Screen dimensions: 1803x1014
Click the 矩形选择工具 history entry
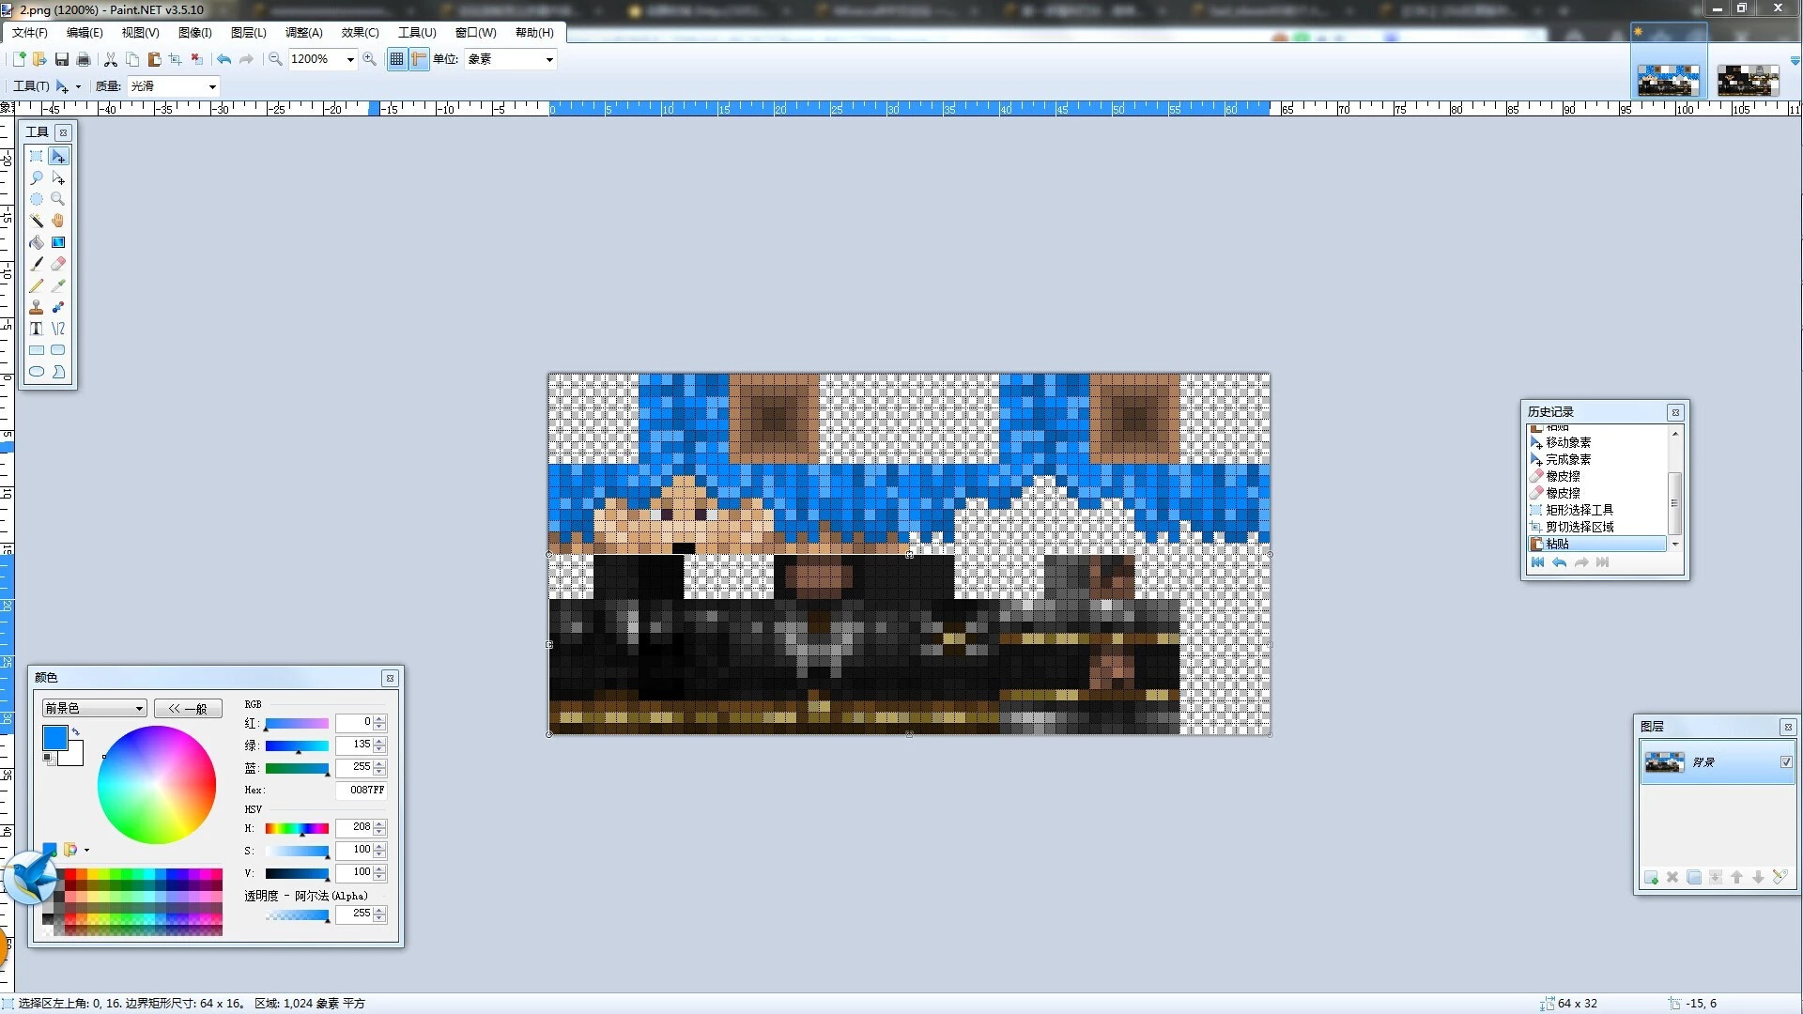point(1580,510)
